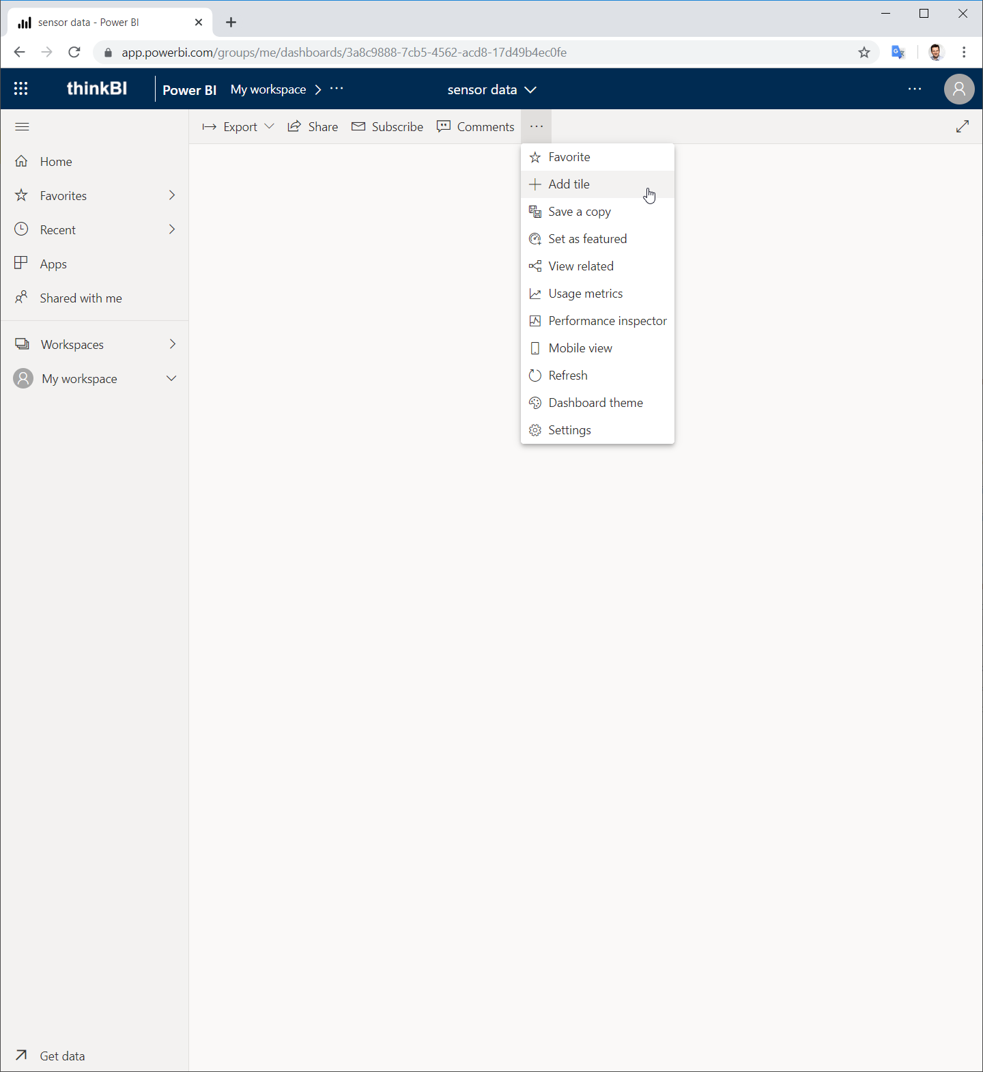Expand the Favorites flyout chevron

coord(172,195)
